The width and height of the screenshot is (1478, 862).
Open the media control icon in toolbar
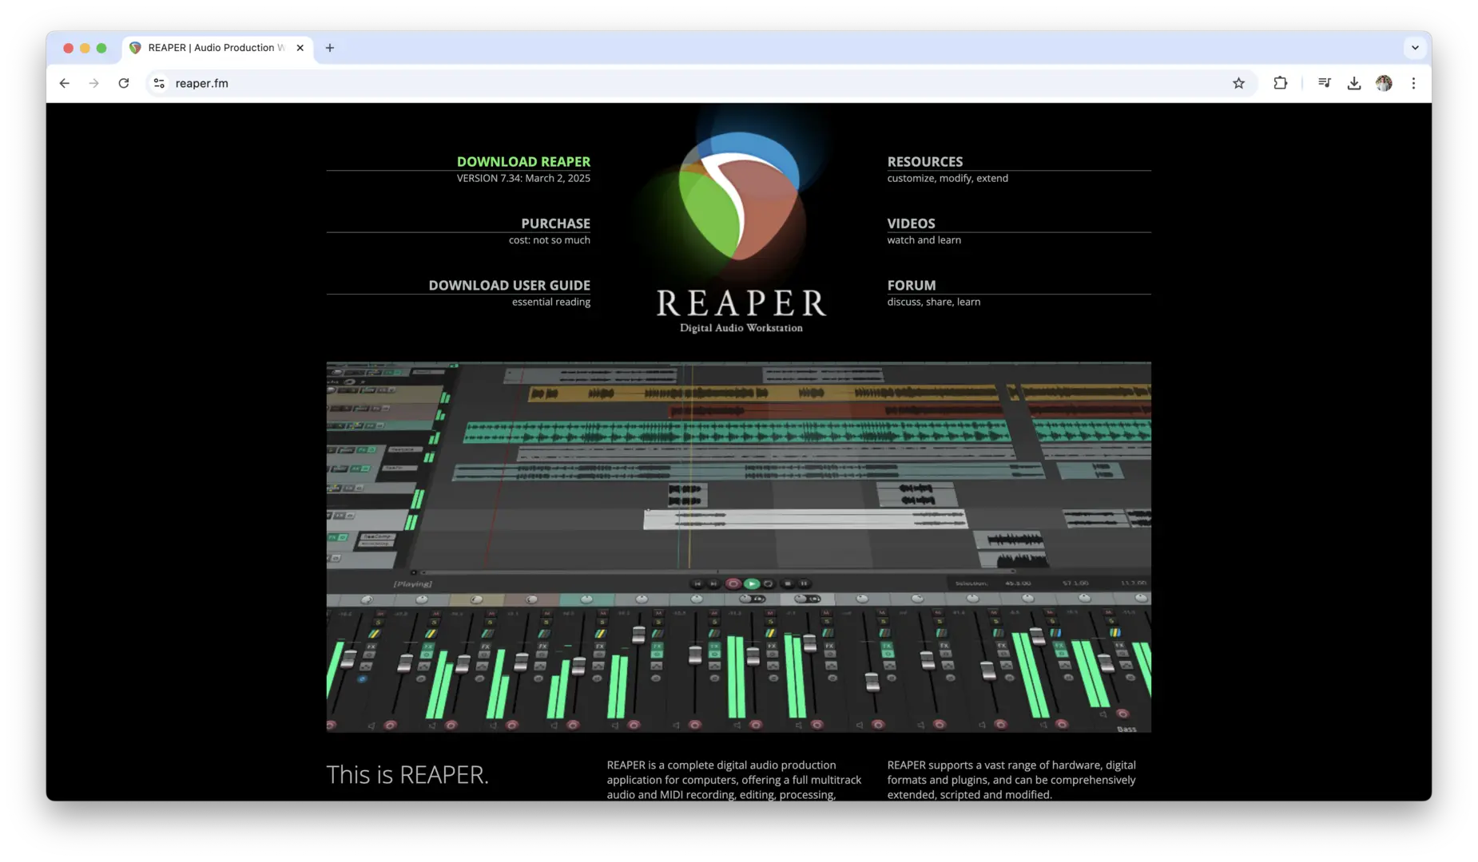[x=1324, y=83]
